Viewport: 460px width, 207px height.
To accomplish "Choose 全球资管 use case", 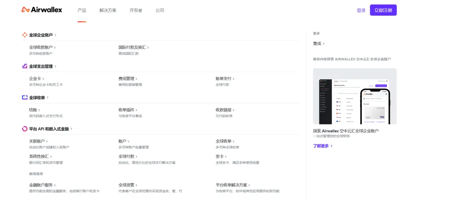I will (128, 185).
